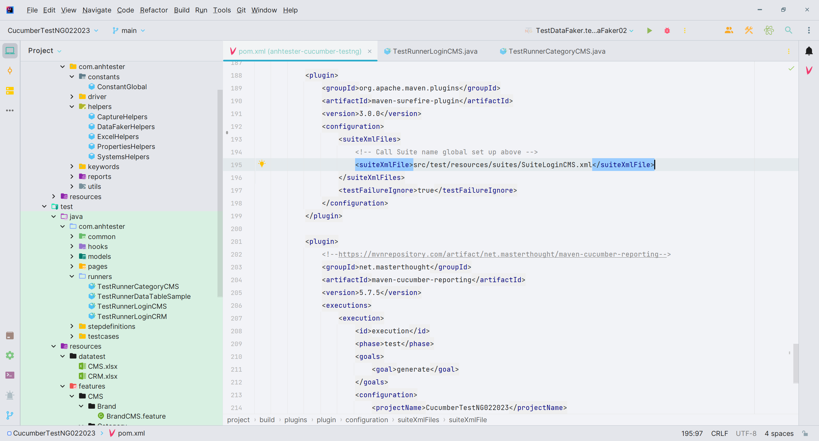Click the suiteXmlFiles breadcrumb

tap(418, 420)
